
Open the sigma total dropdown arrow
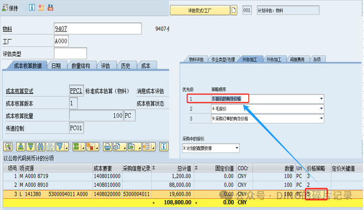pyautogui.click(x=83, y=147)
